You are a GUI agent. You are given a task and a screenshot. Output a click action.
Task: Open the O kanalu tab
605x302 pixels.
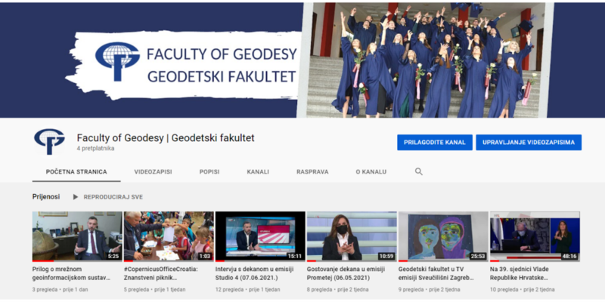371,172
